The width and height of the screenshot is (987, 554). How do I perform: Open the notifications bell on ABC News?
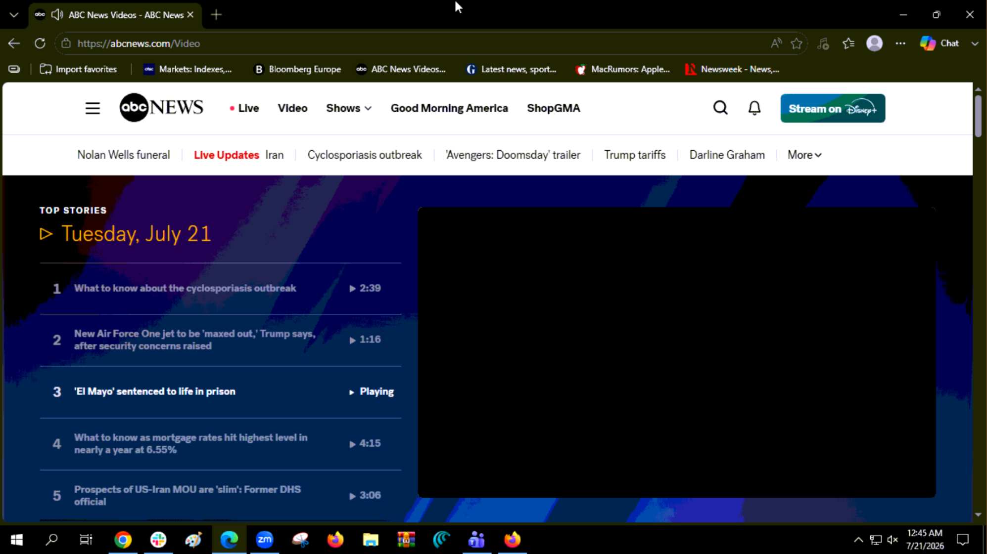(754, 108)
